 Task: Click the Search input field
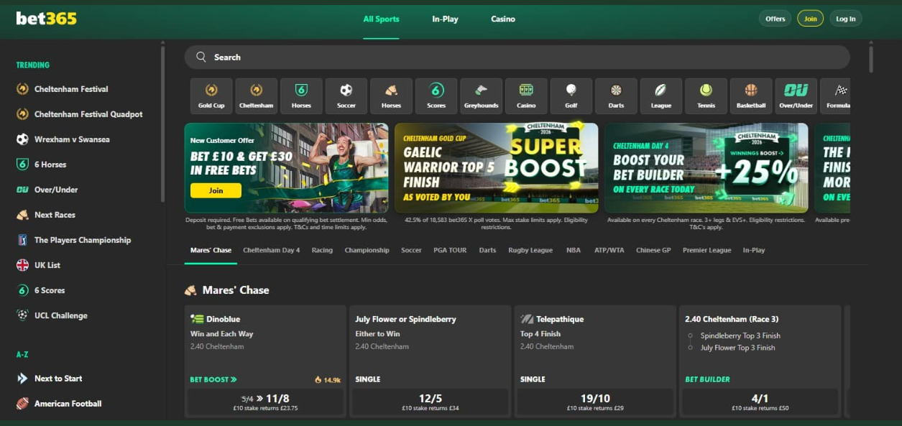point(517,57)
